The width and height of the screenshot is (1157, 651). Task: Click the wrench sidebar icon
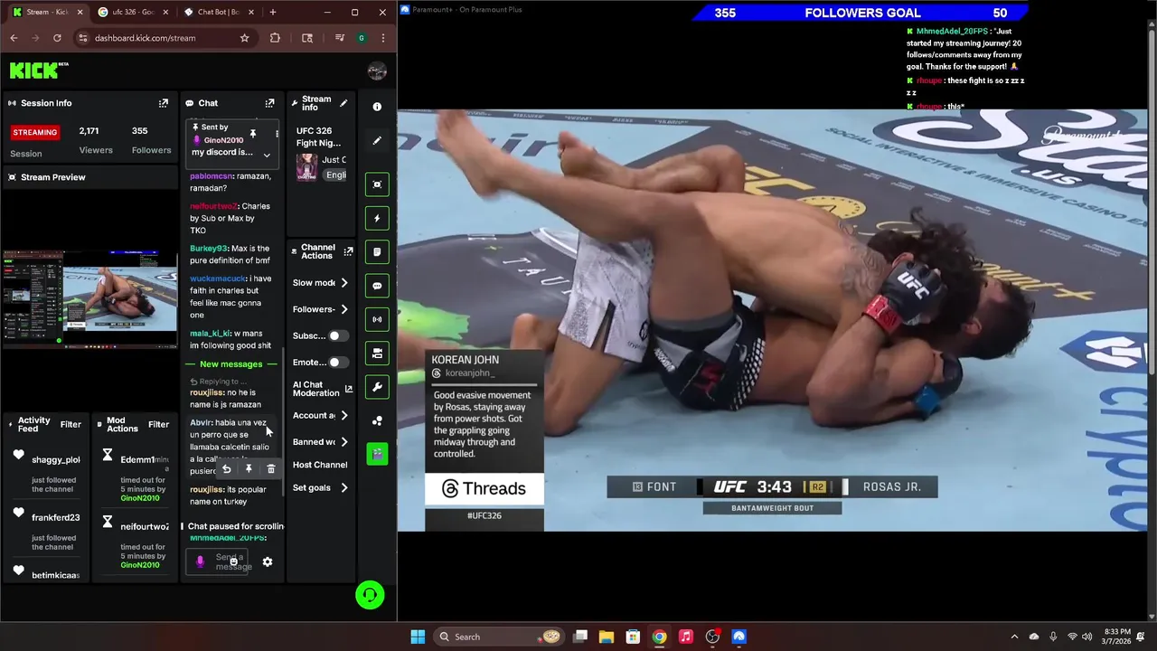(377, 387)
